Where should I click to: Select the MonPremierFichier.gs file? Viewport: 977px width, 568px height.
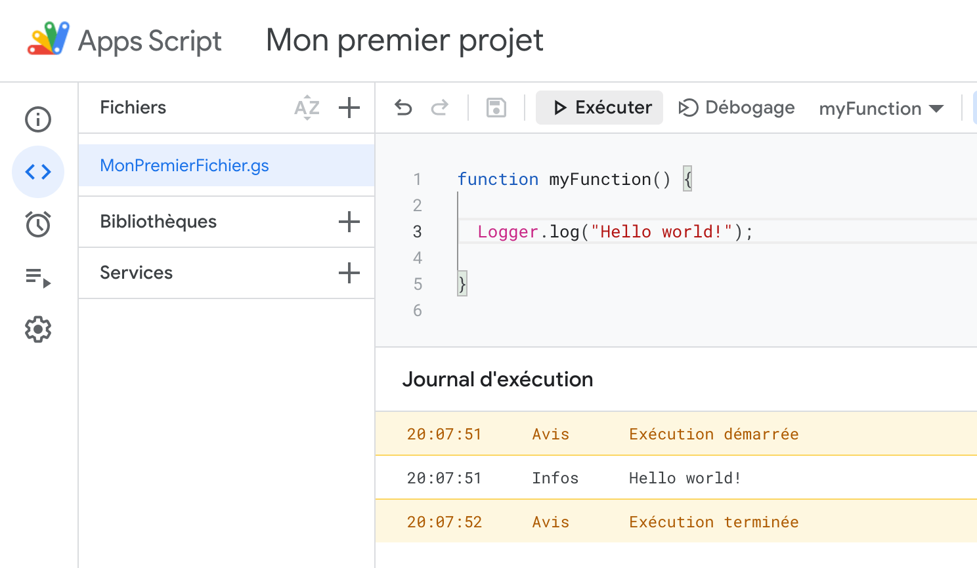click(x=227, y=165)
